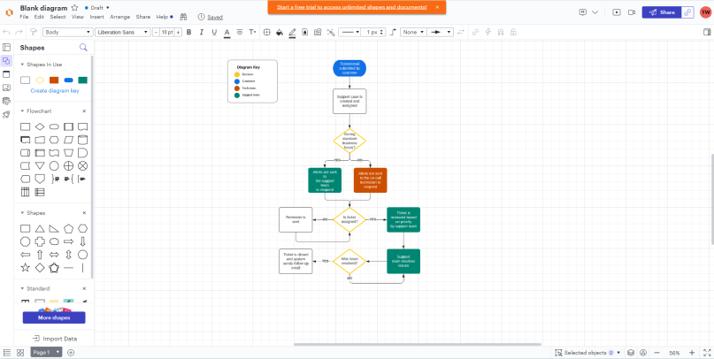The width and height of the screenshot is (714, 359).
Task: Select the star shape
Action: (26, 268)
